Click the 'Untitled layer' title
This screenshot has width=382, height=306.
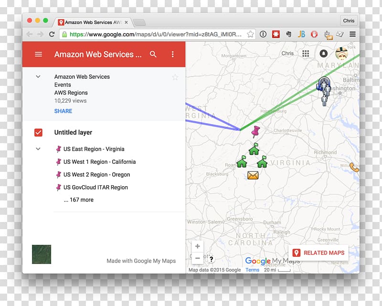[x=73, y=133]
